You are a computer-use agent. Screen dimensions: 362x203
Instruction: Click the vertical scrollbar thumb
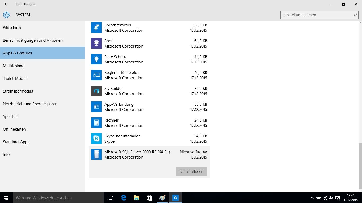pyautogui.click(x=360, y=167)
